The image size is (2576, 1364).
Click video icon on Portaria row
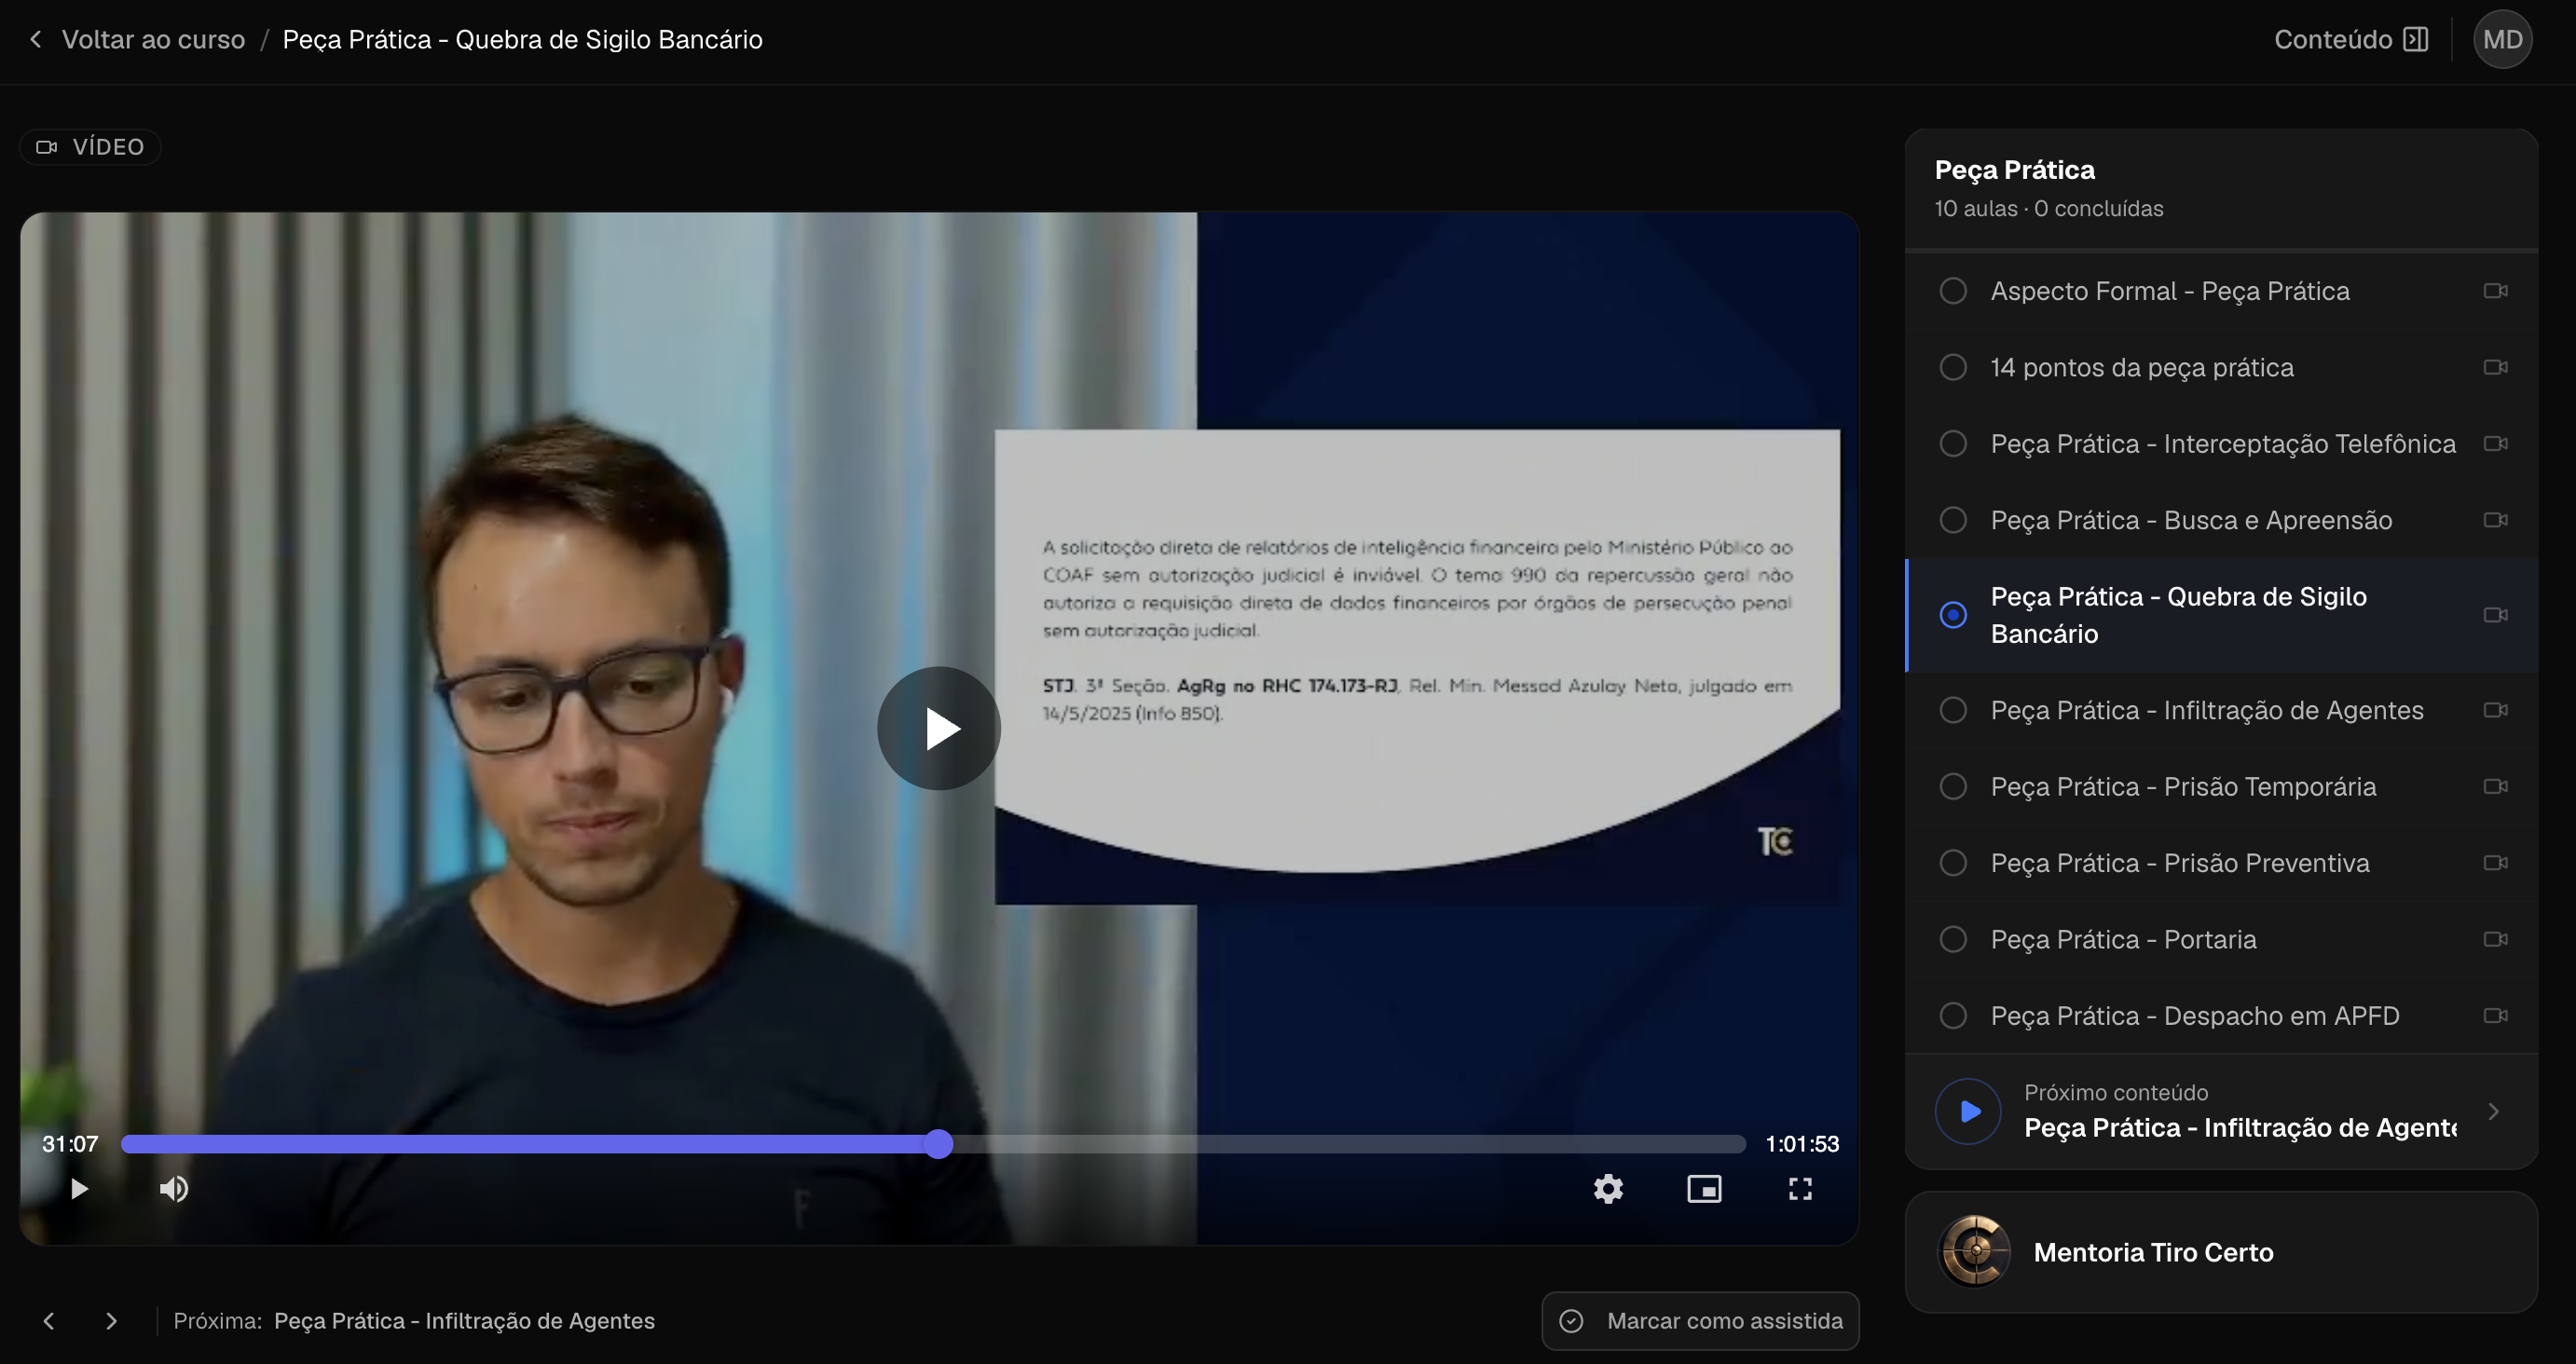pos(2495,939)
